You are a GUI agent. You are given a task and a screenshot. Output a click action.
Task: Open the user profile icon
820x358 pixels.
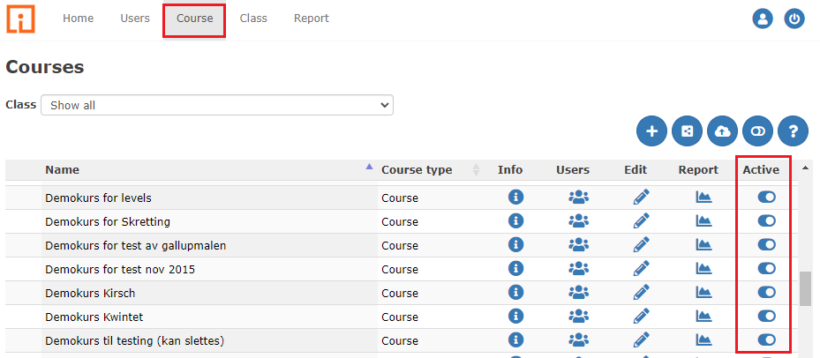click(x=762, y=19)
